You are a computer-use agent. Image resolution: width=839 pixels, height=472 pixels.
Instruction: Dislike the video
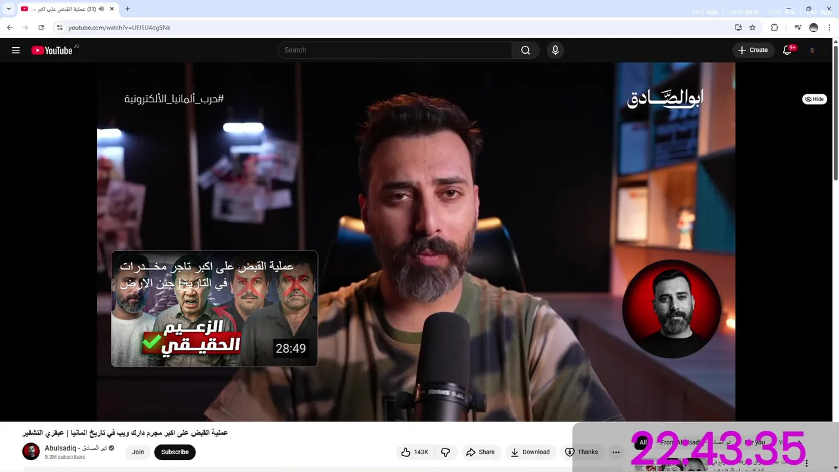click(446, 452)
